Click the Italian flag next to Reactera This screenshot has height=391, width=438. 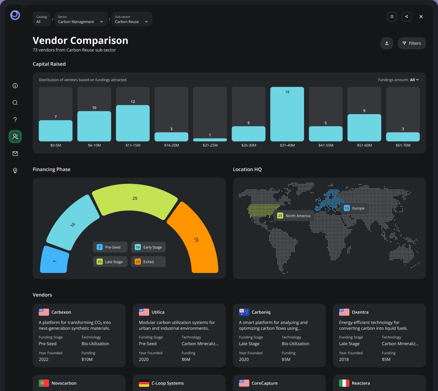click(x=344, y=383)
